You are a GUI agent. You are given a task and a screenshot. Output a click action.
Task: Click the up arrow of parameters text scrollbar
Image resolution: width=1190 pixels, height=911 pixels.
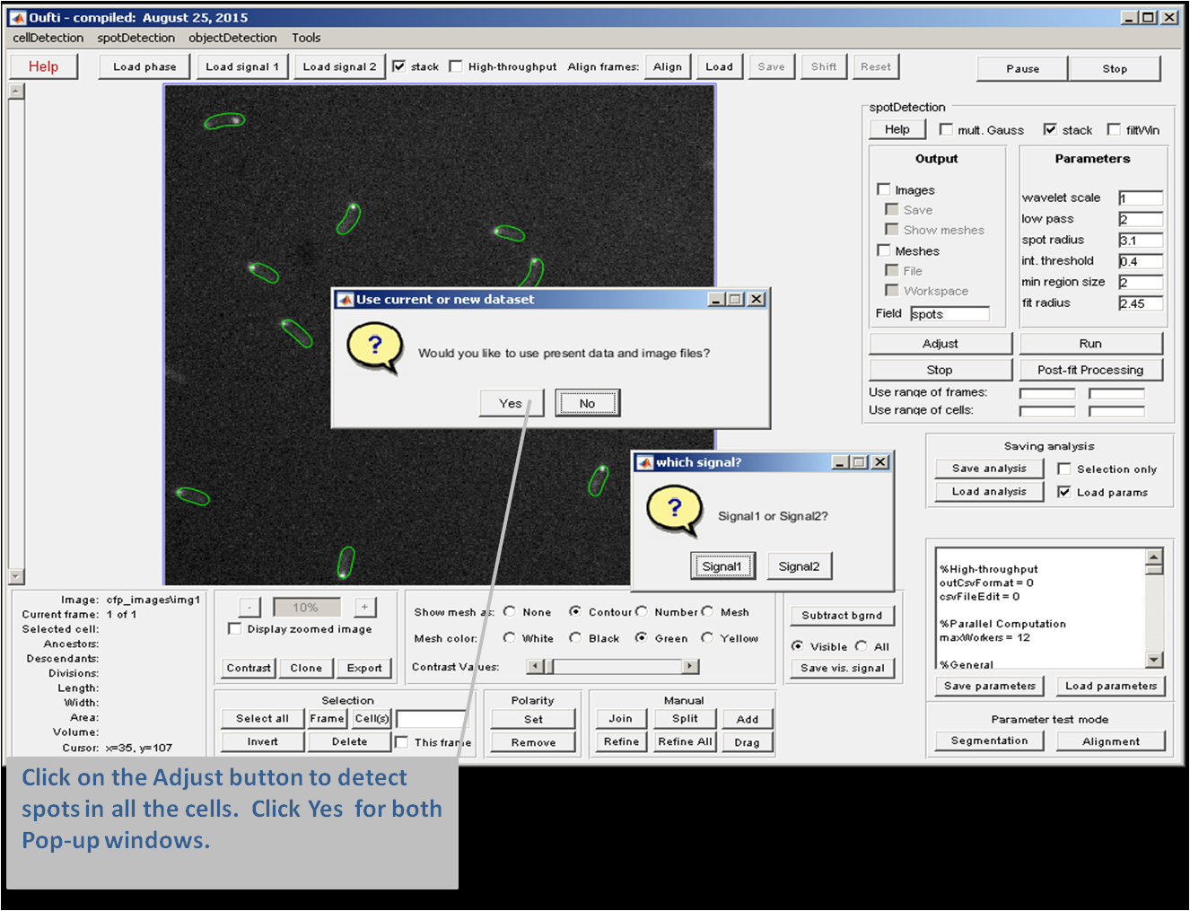tap(1155, 556)
